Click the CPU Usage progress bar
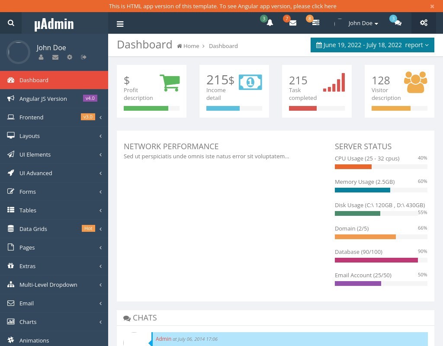Image resolution: width=443 pixels, height=346 pixels. point(381,167)
